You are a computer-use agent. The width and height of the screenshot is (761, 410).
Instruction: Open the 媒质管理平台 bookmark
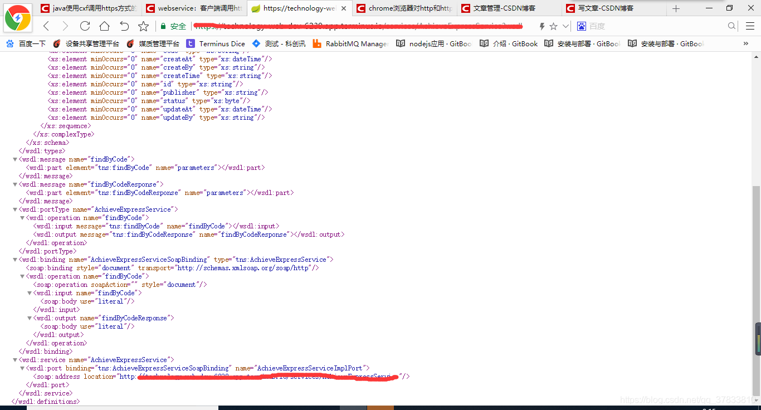(x=153, y=43)
